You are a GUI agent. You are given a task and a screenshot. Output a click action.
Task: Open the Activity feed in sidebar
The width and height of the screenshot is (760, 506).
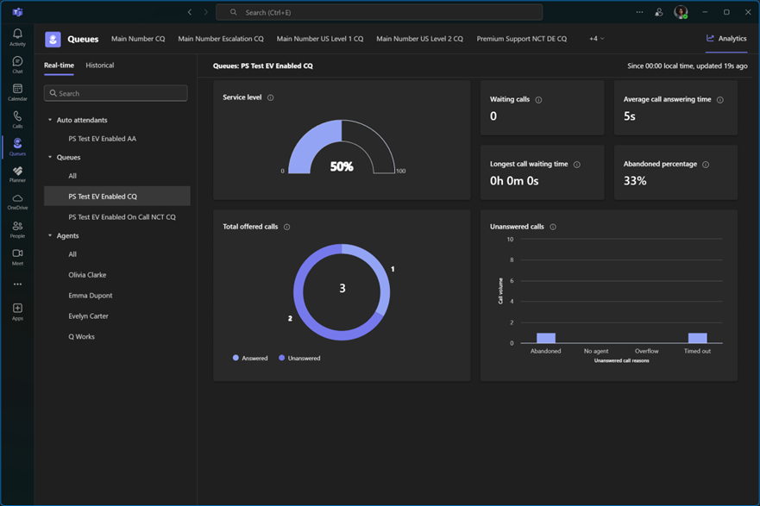17,36
